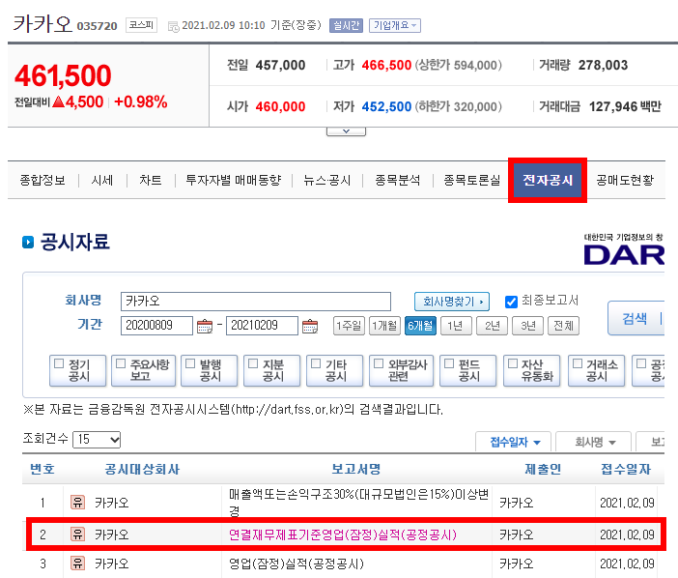This screenshot has width=678, height=578.
Task: Click the 접수일자 column header
Action: [x=626, y=469]
